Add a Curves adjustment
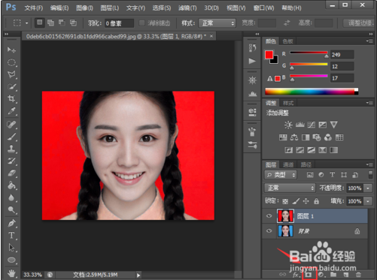Image resolution: width=377 pixels, height=280 pixels. [x=312, y=125]
